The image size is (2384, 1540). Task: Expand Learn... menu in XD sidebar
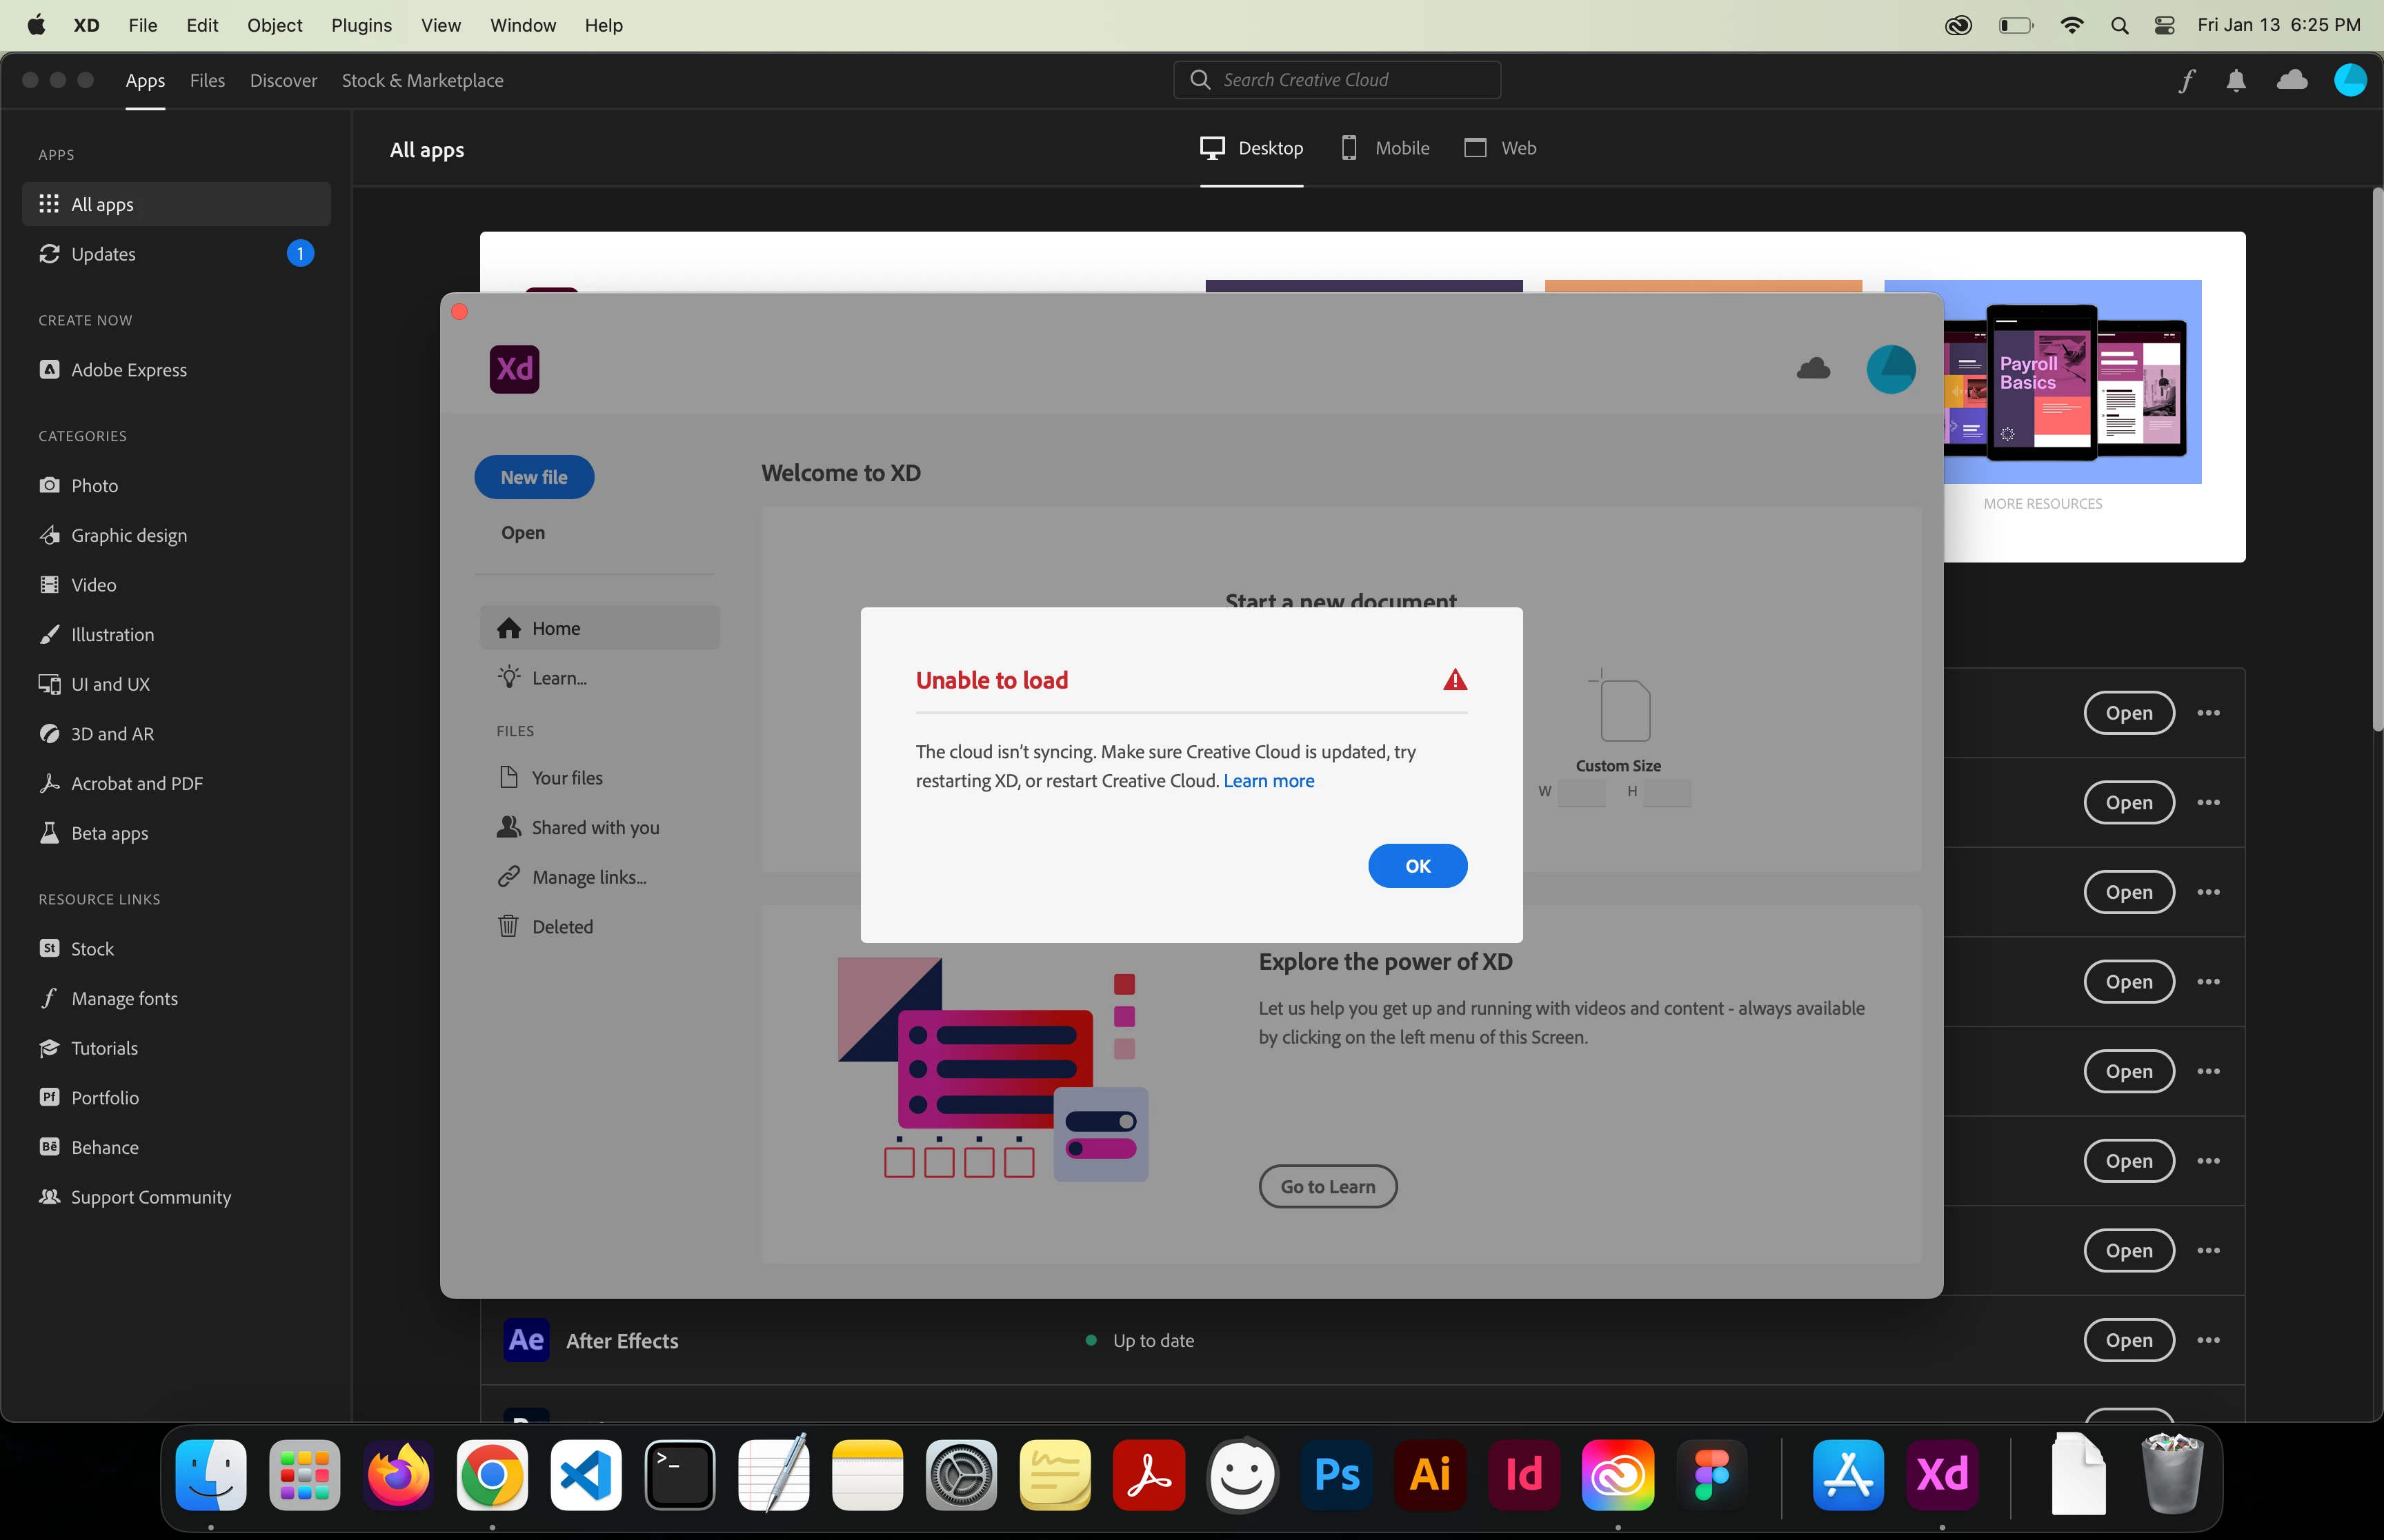[x=558, y=678]
